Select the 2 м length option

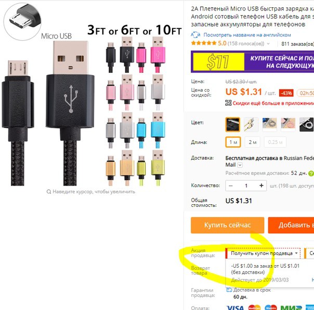[x=252, y=142]
